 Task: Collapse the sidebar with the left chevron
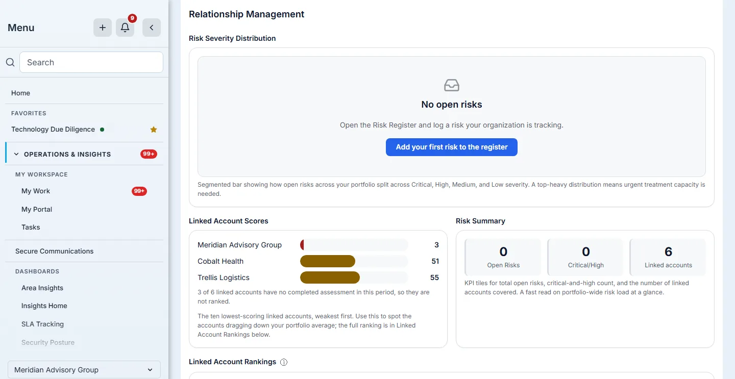152,28
